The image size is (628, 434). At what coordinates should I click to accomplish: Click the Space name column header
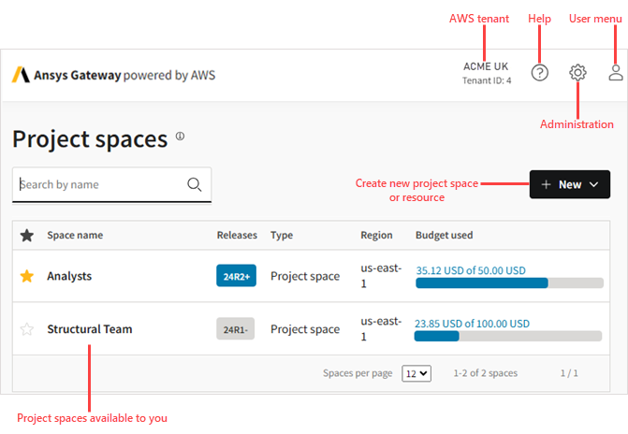75,236
